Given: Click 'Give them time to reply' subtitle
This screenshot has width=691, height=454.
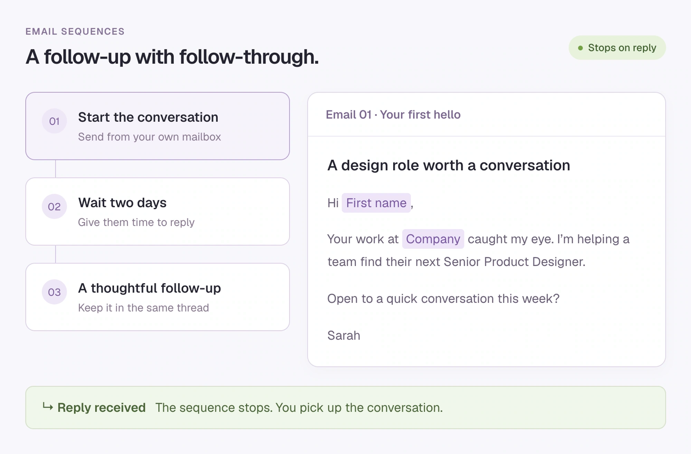Looking at the screenshot, I should [x=136, y=223].
